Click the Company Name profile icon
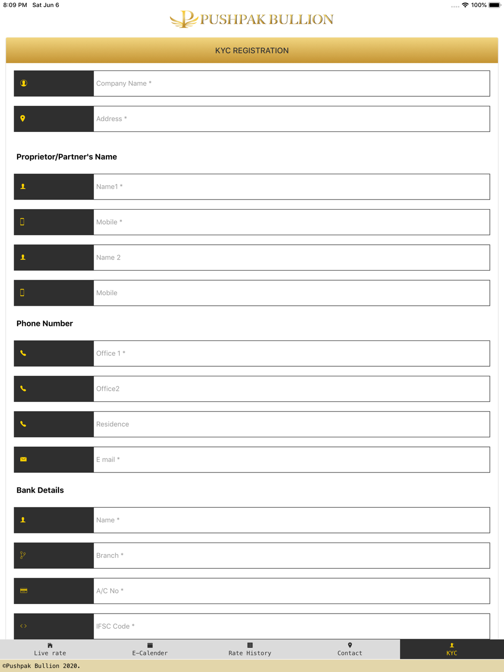The image size is (504, 672). pyautogui.click(x=24, y=83)
